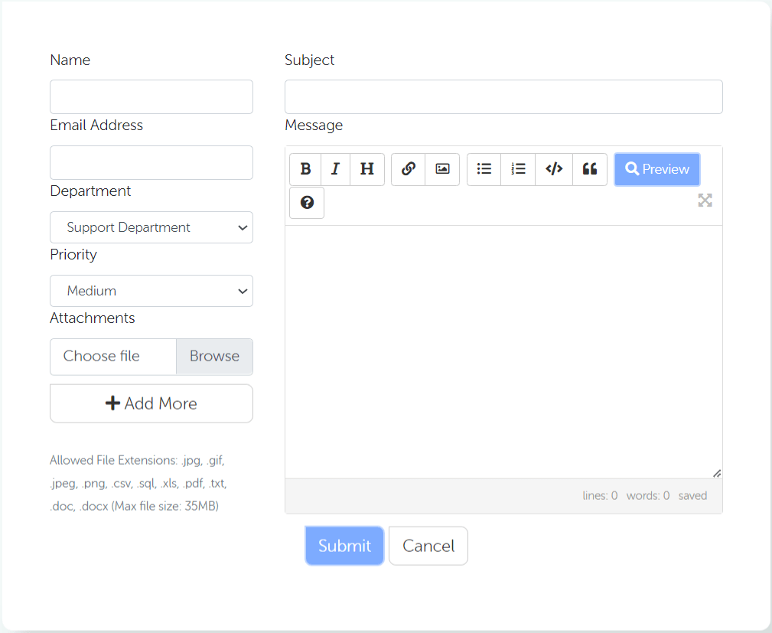Click into the Email Address field
The height and width of the screenshot is (633, 772).
(x=151, y=163)
